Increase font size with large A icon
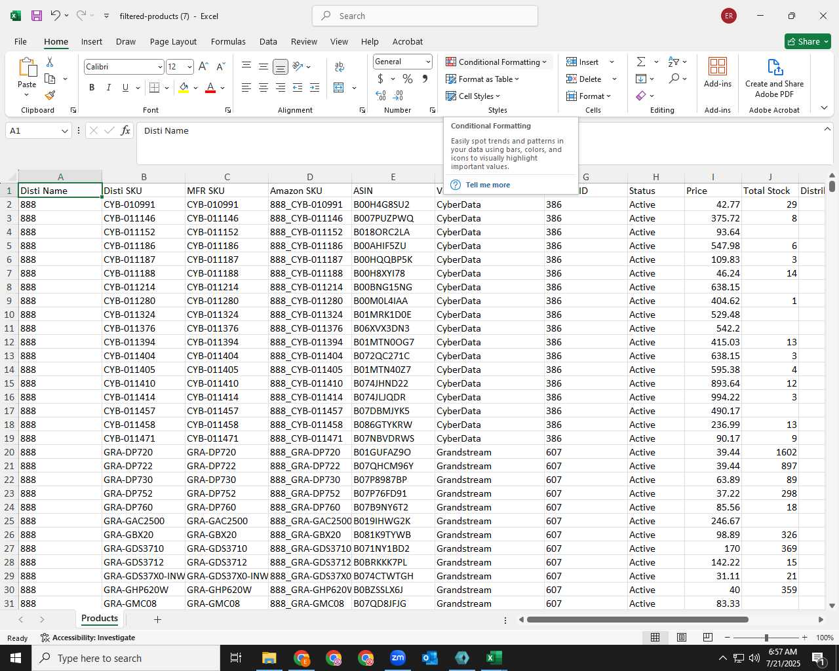The image size is (839, 671). (x=203, y=66)
